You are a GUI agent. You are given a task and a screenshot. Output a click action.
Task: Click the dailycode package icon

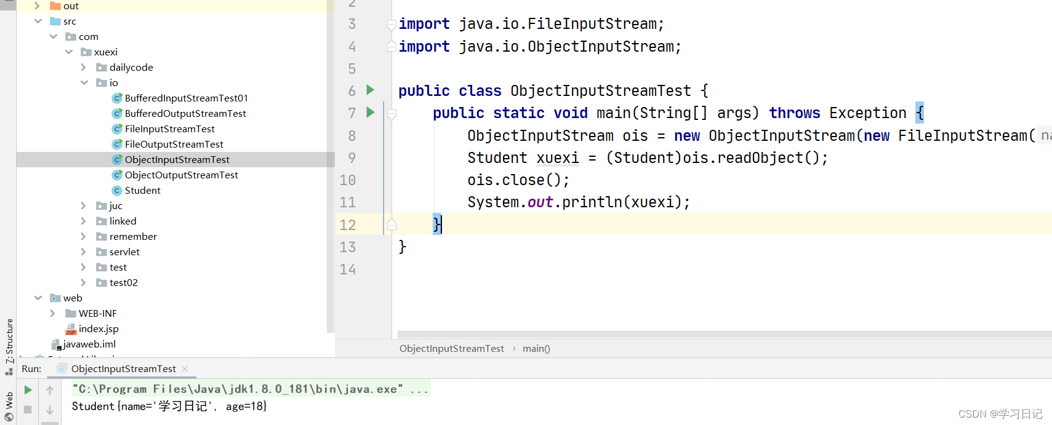[102, 67]
